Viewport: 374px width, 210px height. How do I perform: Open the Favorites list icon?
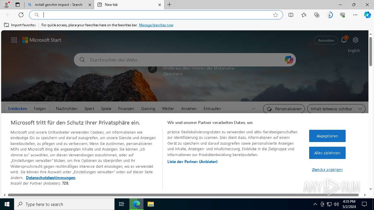(x=304, y=15)
